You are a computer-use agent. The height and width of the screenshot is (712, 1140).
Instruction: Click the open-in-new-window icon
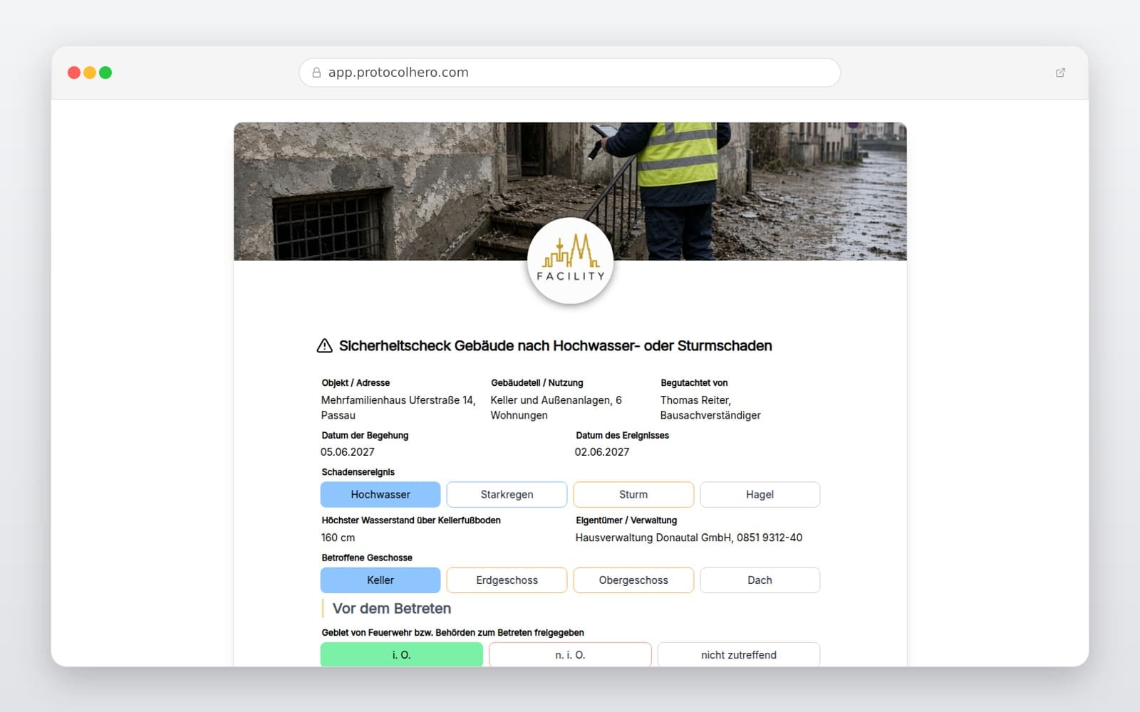click(1060, 73)
